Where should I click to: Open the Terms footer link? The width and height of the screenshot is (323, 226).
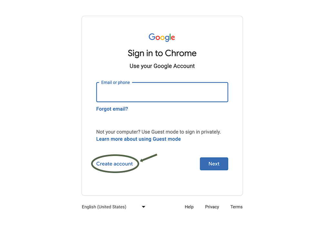[x=236, y=207]
